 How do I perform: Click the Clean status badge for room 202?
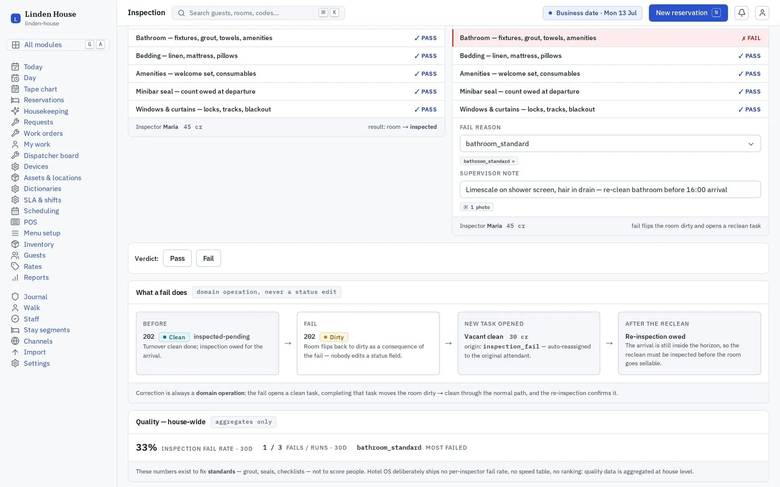point(174,337)
